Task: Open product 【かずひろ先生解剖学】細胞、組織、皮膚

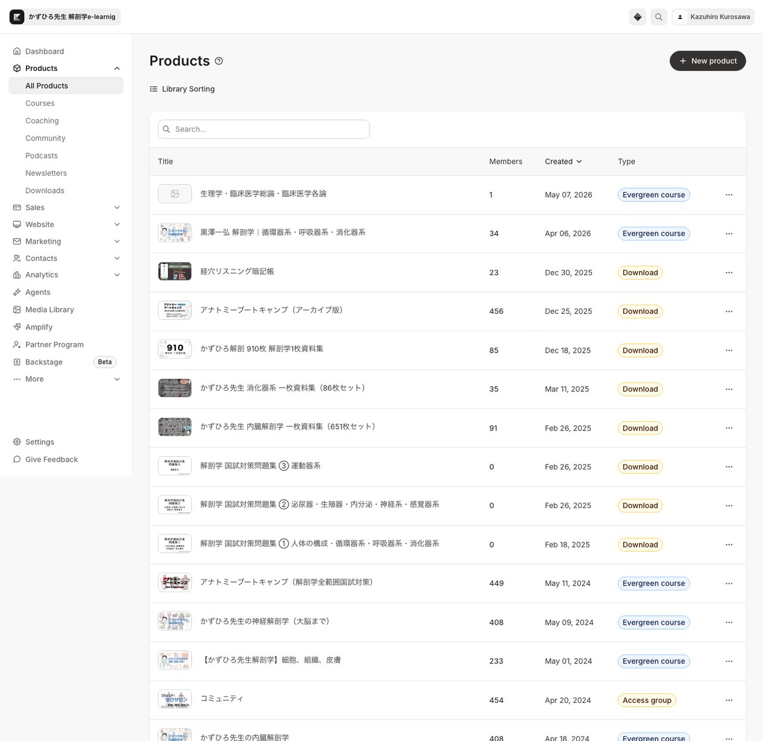Action: coord(271,660)
